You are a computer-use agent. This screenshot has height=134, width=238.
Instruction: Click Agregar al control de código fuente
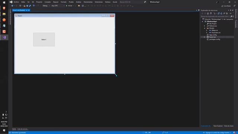(217, 133)
